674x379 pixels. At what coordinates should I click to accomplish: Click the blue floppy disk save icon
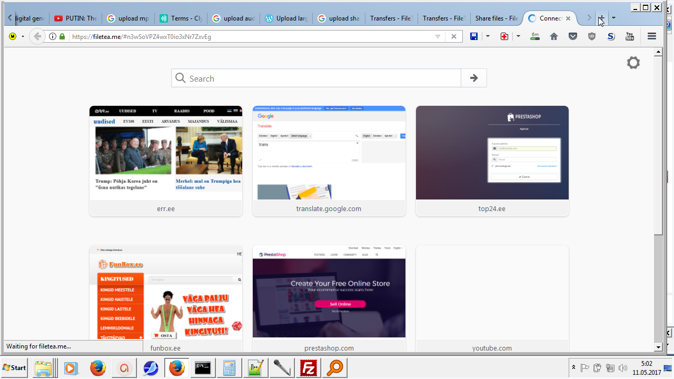tap(474, 36)
